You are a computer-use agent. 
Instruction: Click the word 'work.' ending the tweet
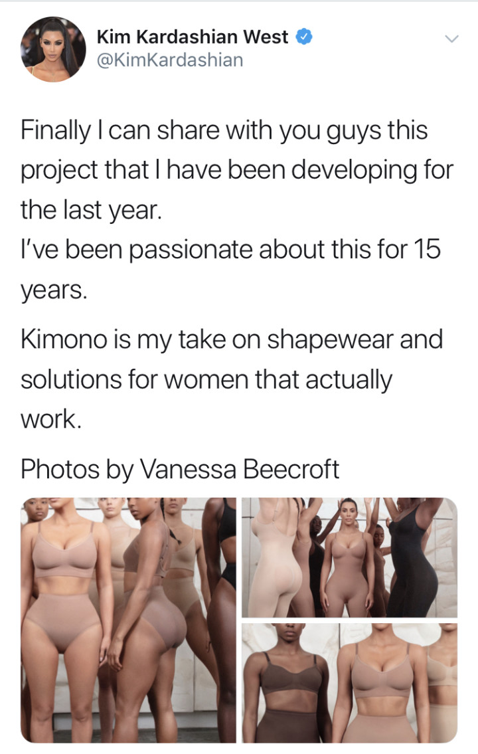coord(51,420)
